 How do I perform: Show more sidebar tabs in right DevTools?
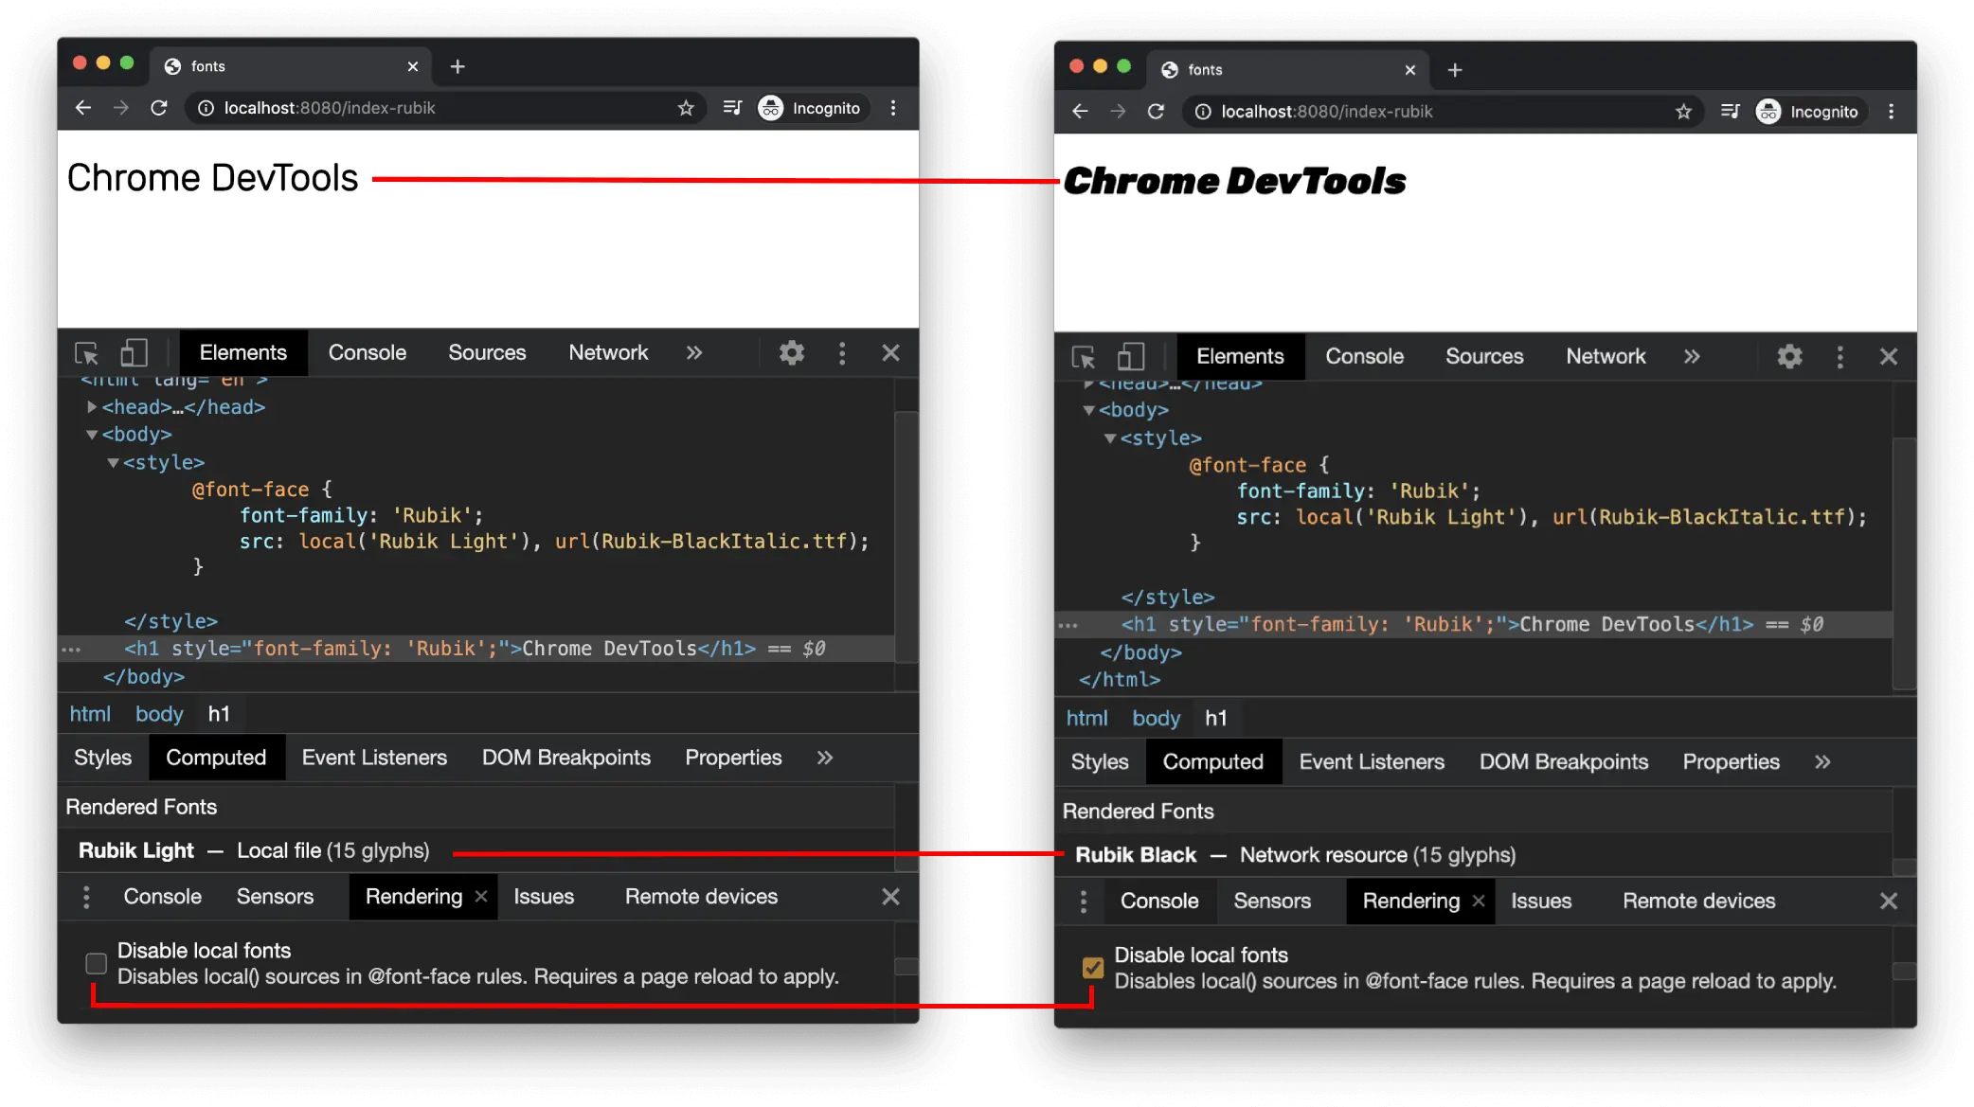[x=1822, y=762]
